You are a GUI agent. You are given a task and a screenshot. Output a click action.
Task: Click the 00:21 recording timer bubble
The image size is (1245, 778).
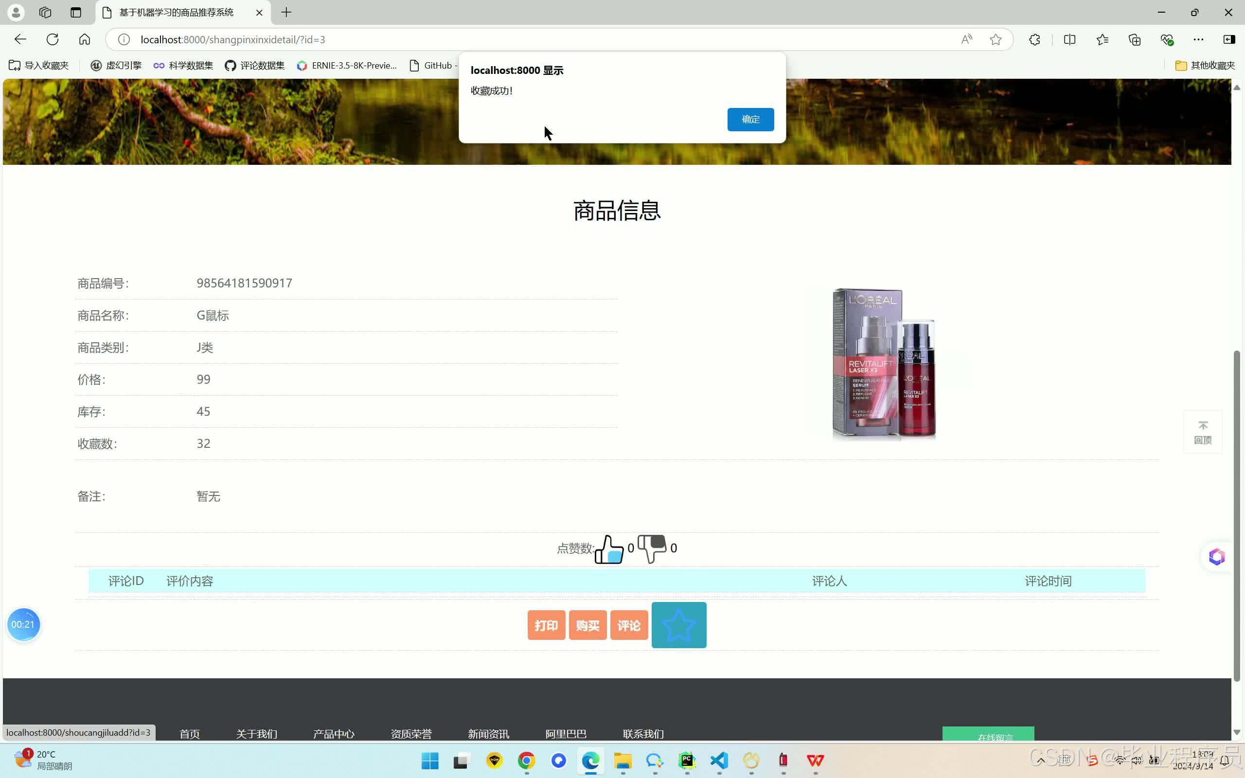pyautogui.click(x=23, y=624)
